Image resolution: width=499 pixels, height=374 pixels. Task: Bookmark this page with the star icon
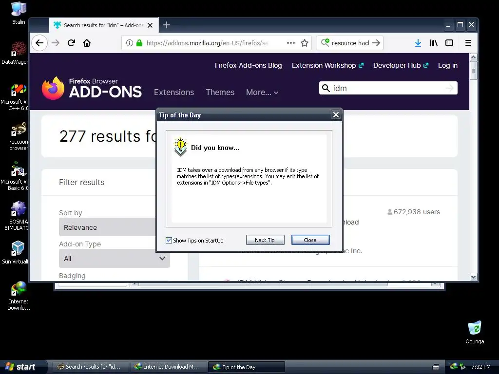[305, 43]
